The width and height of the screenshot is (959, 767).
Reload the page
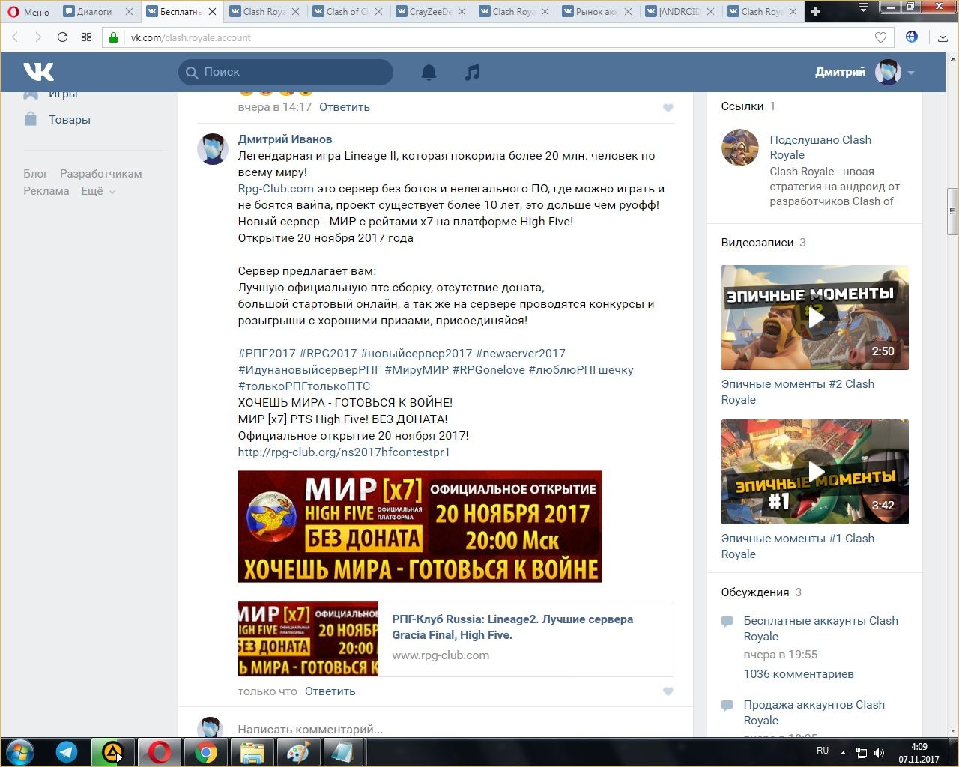[62, 37]
